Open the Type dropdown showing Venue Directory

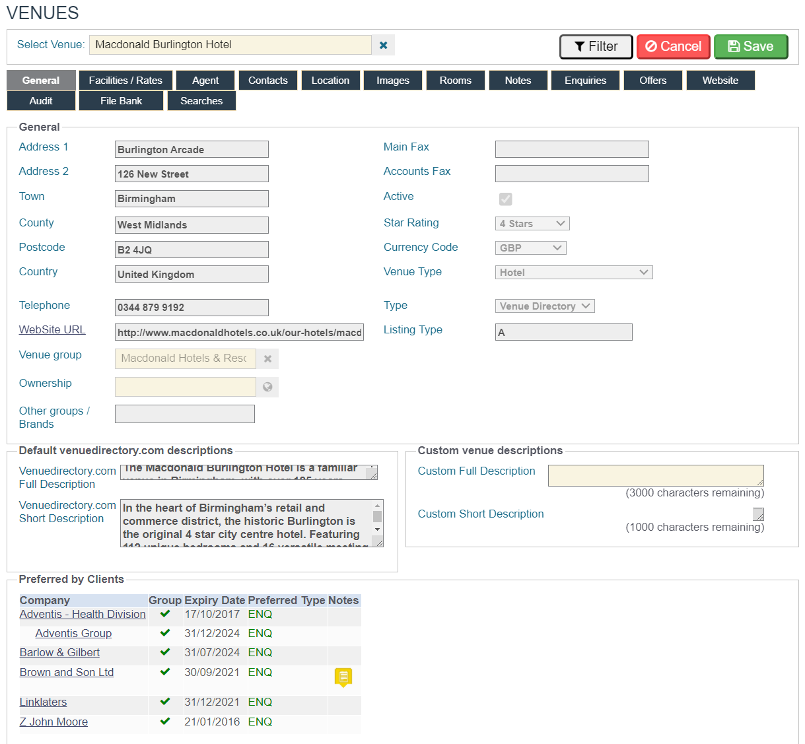(545, 306)
